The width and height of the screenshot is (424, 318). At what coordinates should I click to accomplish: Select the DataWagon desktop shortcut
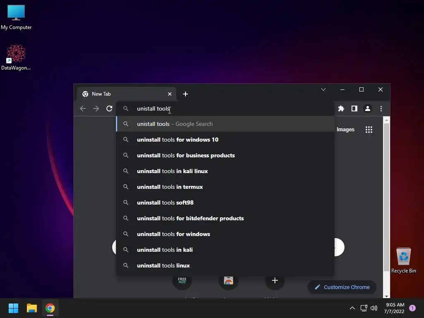coord(16,57)
